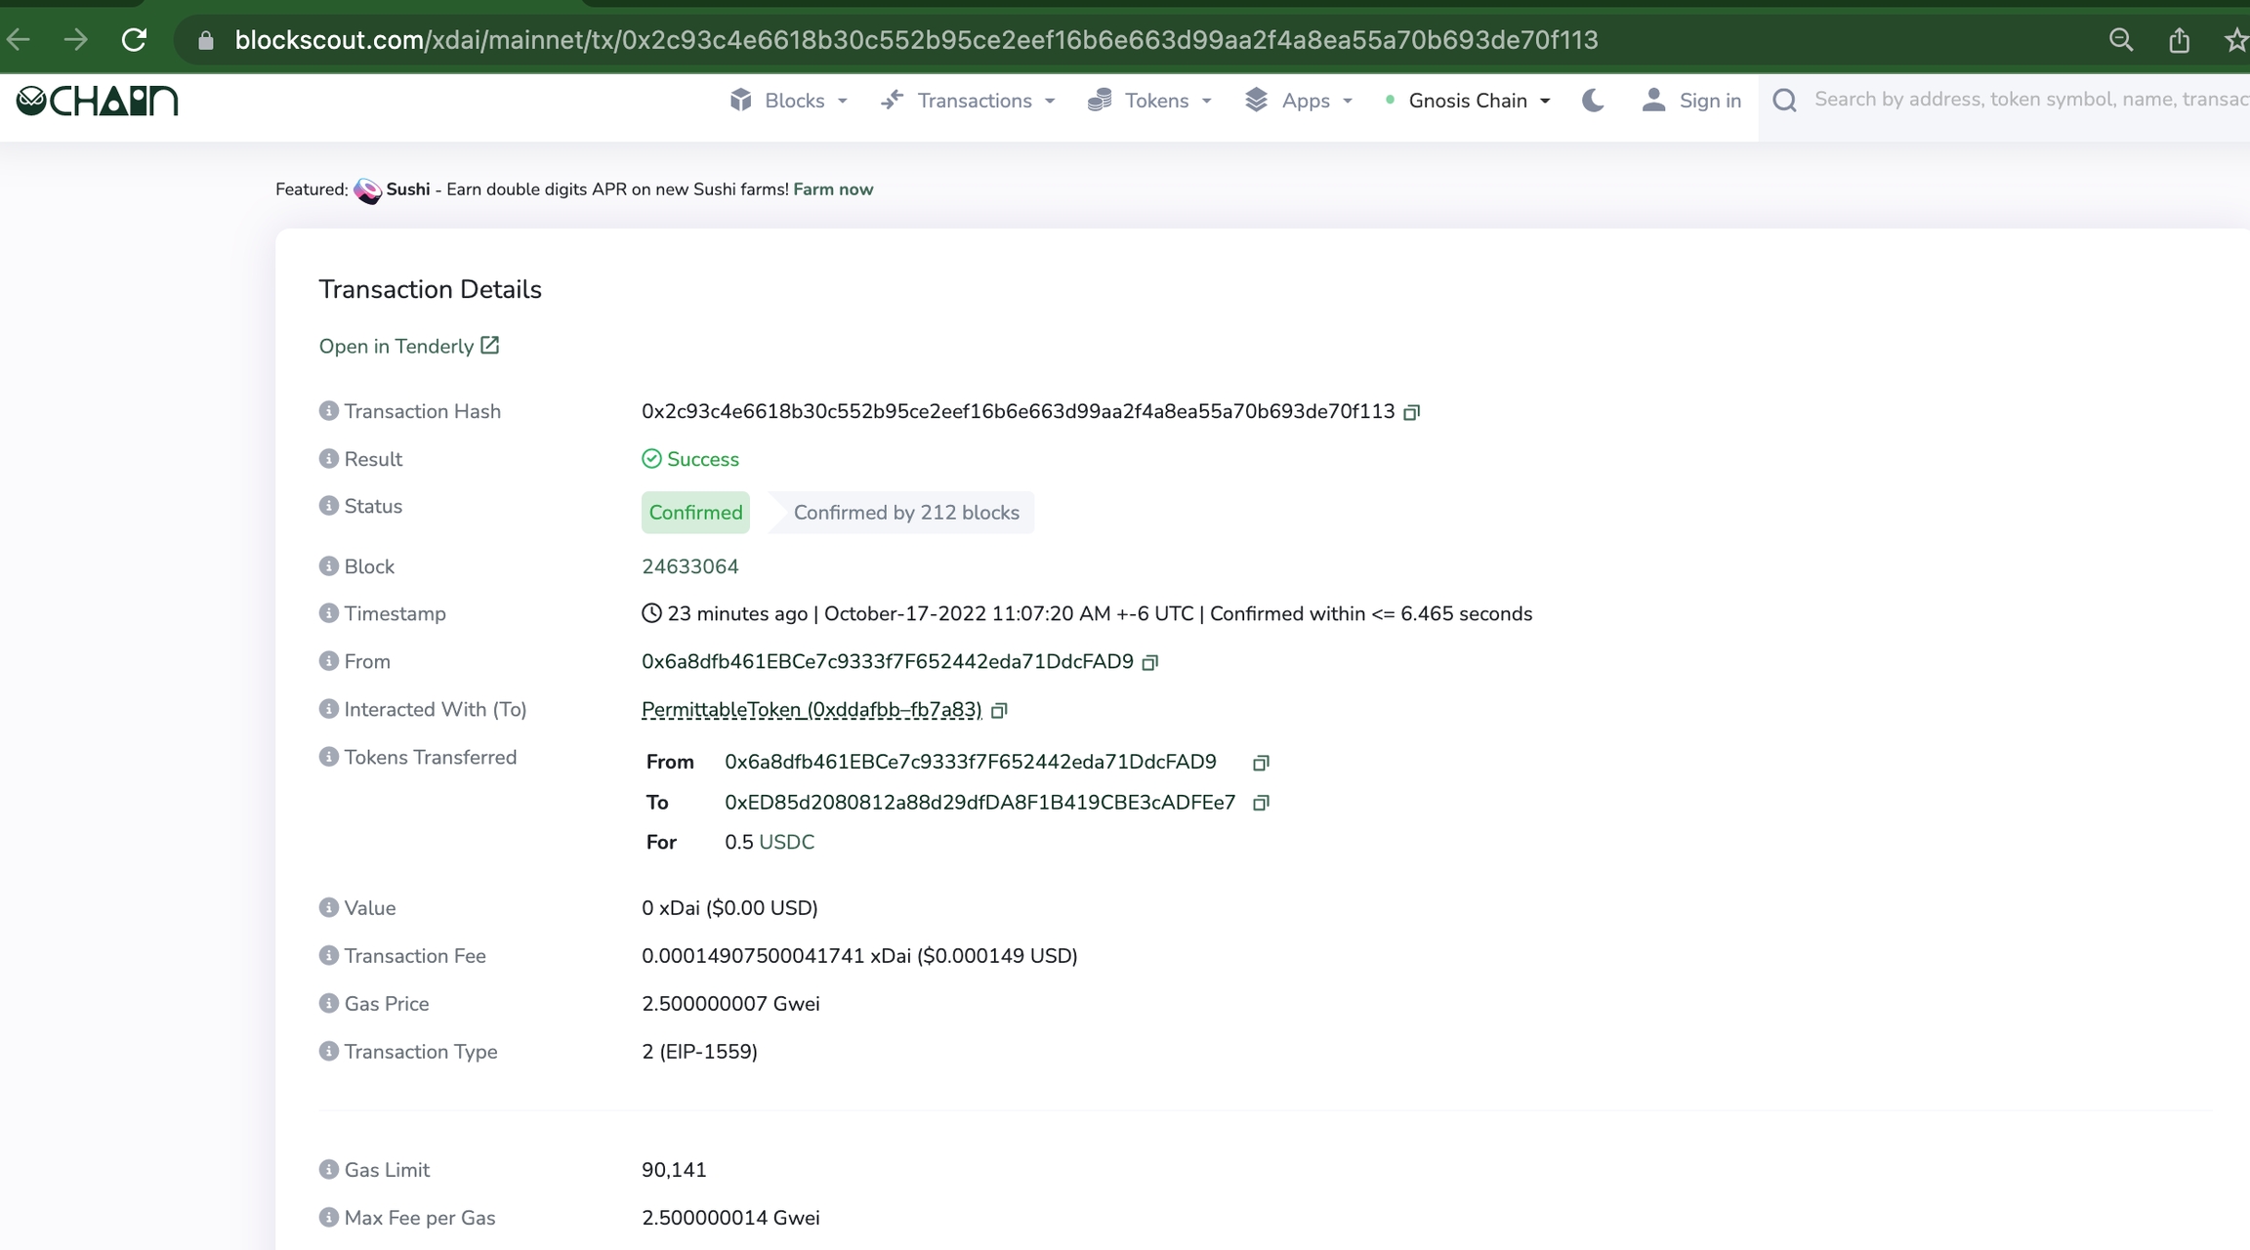This screenshot has height=1250, width=2250.
Task: Click the browser back arrow
Action: point(19,40)
